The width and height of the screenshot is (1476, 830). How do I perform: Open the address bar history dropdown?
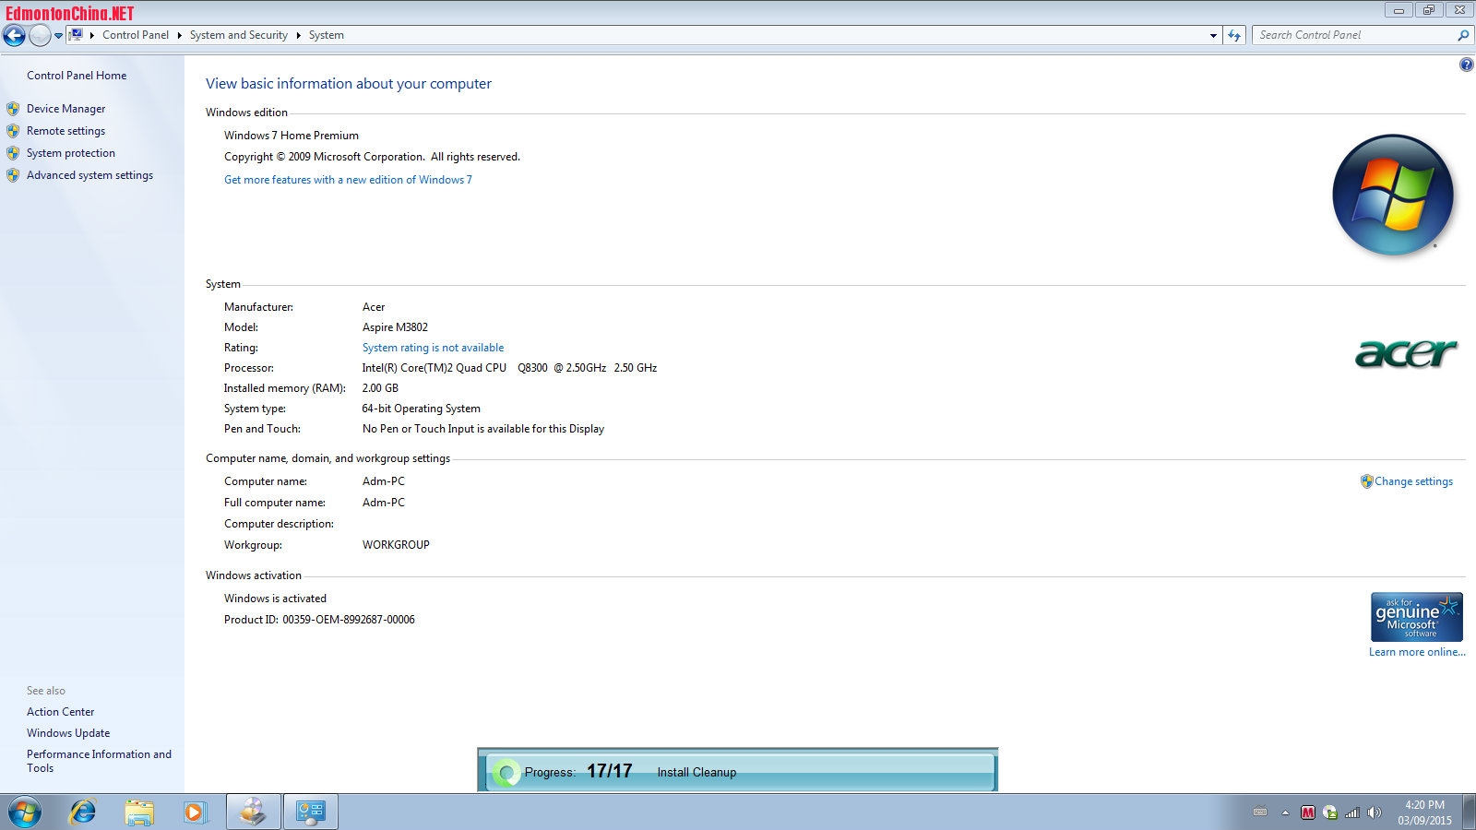[x=1213, y=36]
